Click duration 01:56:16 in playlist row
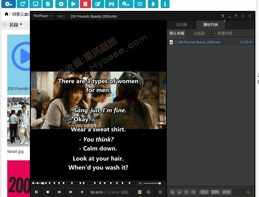 246,42
